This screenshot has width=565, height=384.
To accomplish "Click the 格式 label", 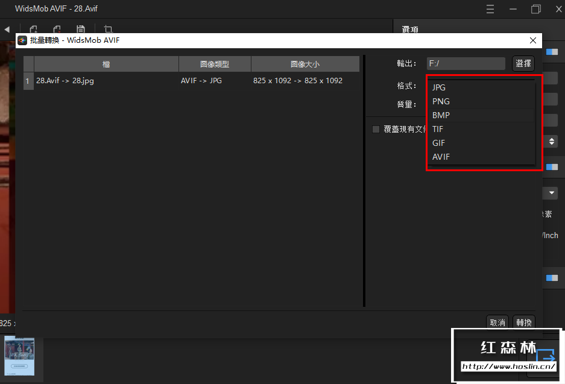I will [x=406, y=86].
